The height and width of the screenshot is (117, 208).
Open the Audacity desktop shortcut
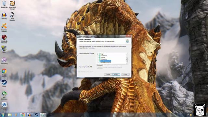click(x=4, y=16)
